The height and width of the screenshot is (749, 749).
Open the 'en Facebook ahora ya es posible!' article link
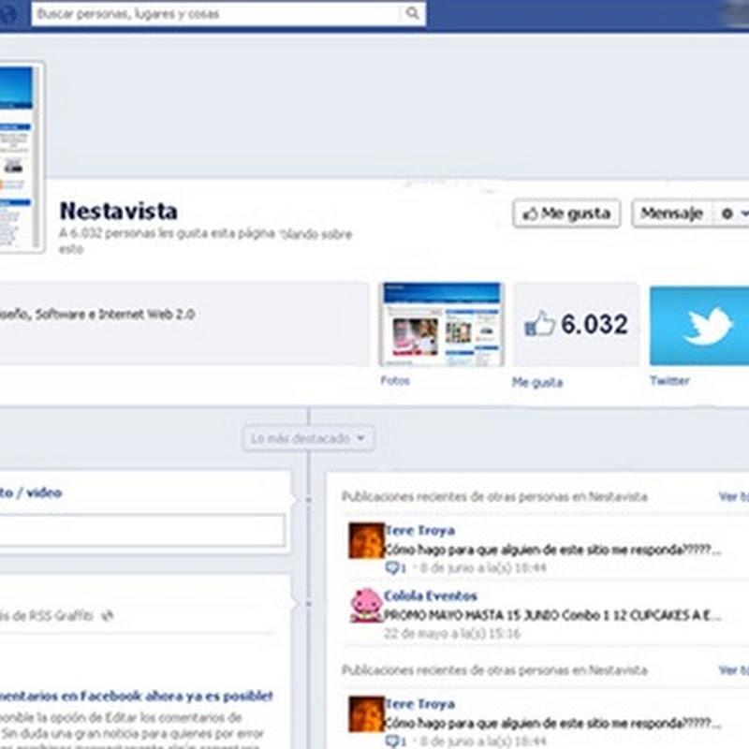(136, 696)
